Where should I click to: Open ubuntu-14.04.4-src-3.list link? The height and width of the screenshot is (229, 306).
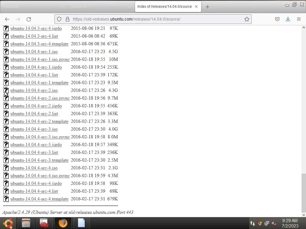click(34, 152)
